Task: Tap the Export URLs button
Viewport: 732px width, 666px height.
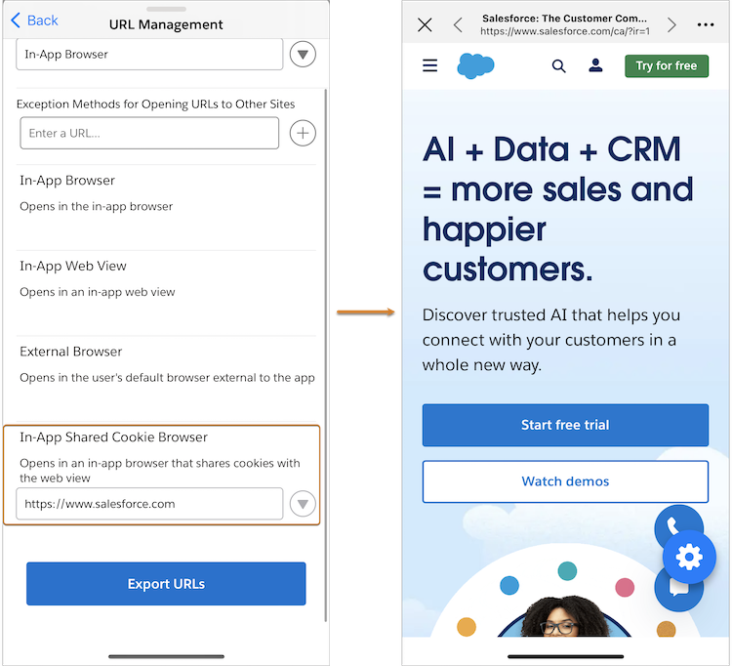Action: pos(166,584)
